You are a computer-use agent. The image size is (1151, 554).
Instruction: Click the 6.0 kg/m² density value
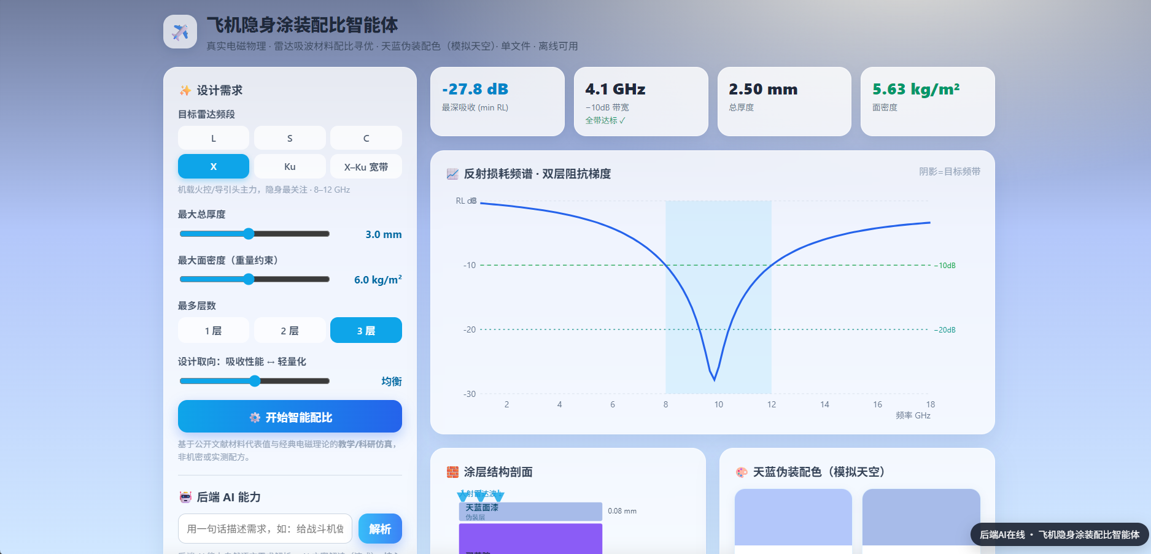378,280
